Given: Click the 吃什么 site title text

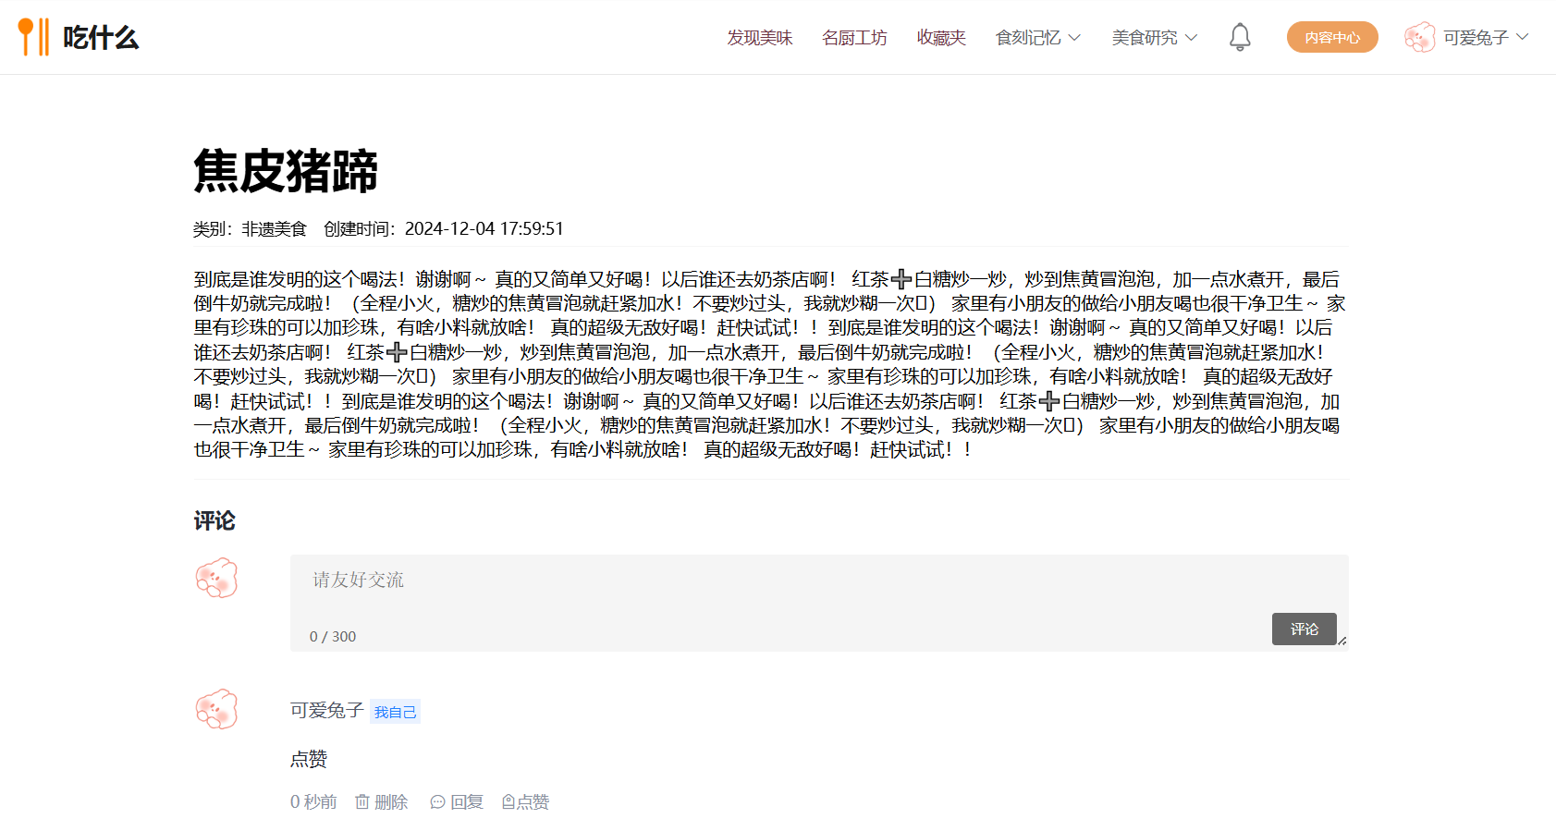Looking at the screenshot, I should point(101,38).
